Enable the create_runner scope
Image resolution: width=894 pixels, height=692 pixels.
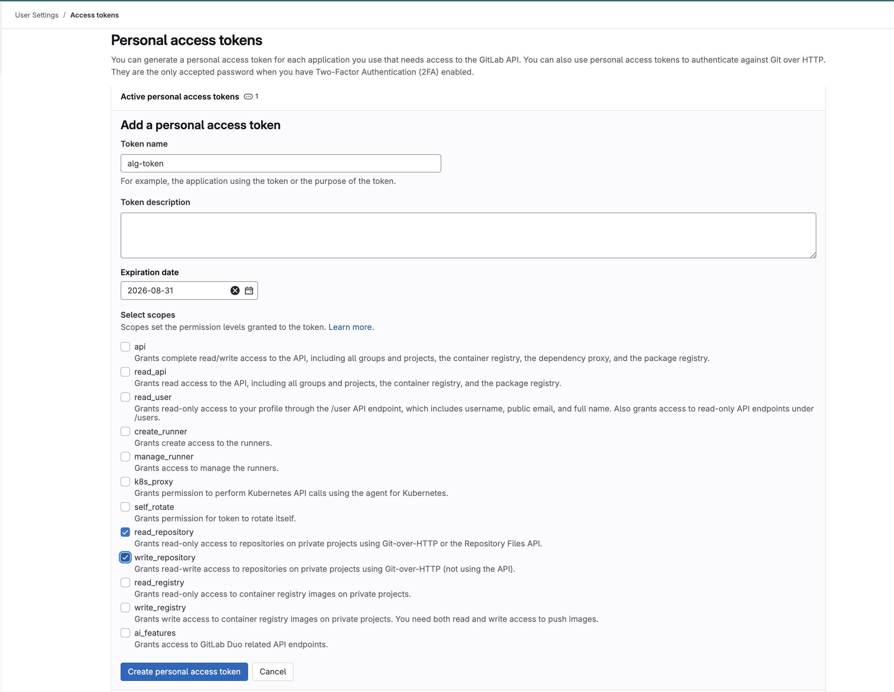(x=125, y=431)
